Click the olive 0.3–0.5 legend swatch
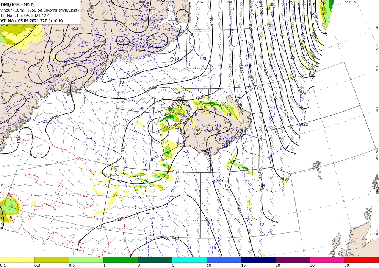The image size is (379, 268). (52, 260)
